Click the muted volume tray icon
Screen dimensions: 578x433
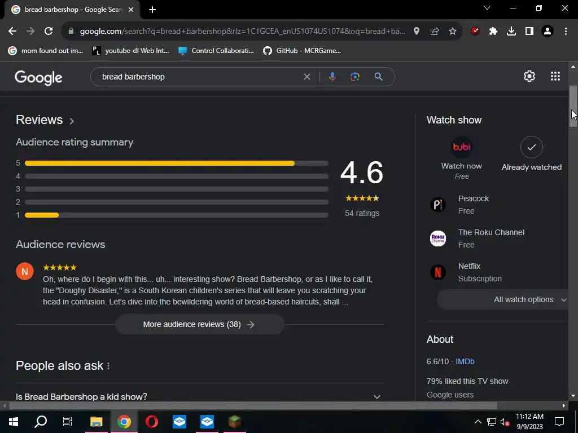pyautogui.click(x=505, y=422)
